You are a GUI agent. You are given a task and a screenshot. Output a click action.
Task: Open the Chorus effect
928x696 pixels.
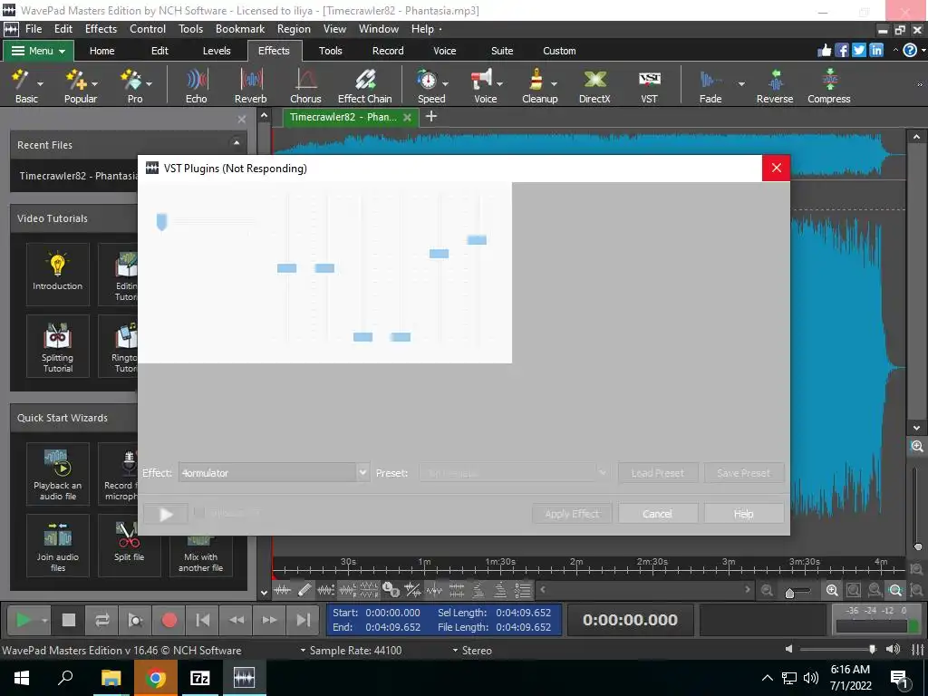click(x=305, y=86)
